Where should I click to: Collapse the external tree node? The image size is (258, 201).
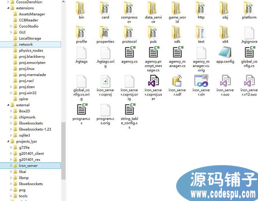pyautogui.click(x=8, y=105)
